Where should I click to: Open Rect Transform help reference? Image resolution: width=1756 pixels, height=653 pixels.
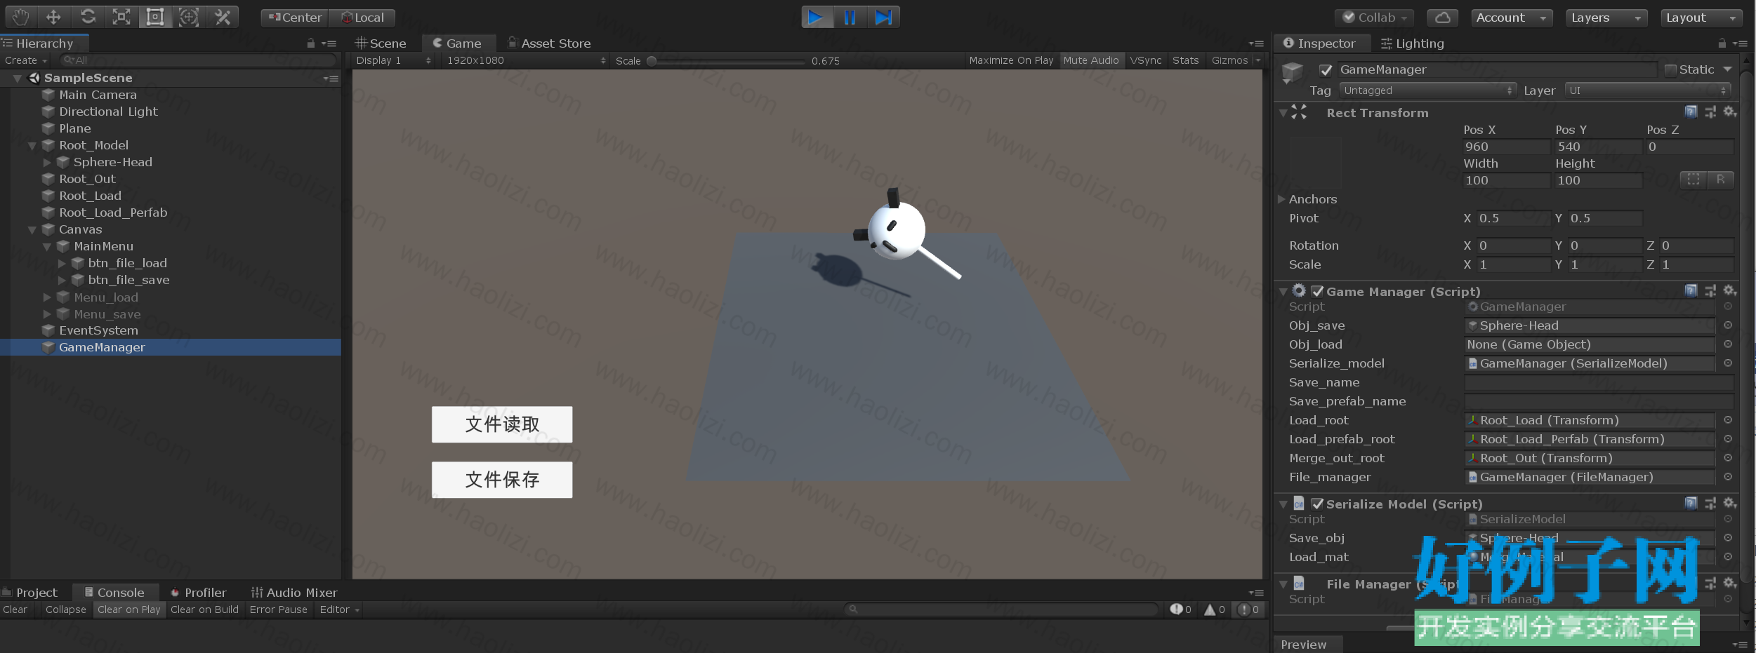point(1691,112)
